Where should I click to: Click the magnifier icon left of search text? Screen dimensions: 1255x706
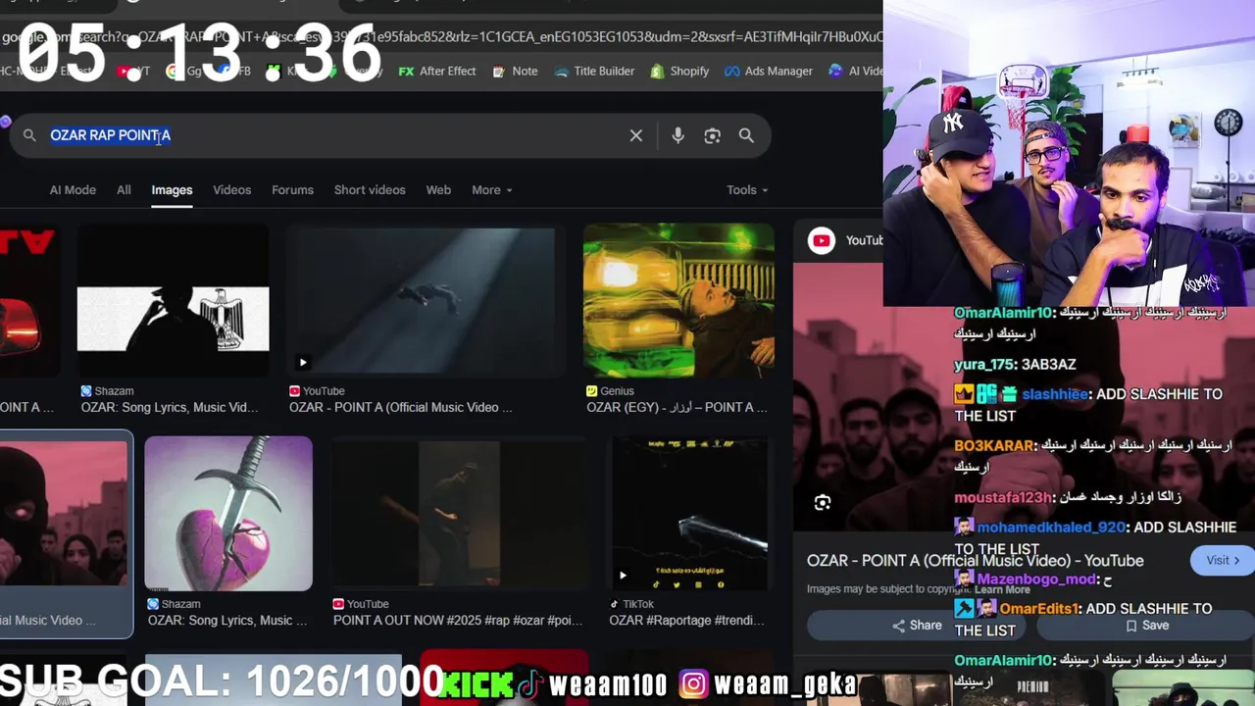(29, 135)
